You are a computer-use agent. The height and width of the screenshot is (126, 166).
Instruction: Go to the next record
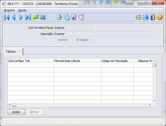21,17
